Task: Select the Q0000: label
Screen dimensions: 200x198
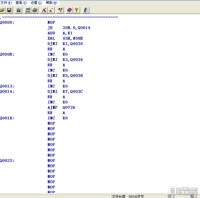Action: (7, 22)
